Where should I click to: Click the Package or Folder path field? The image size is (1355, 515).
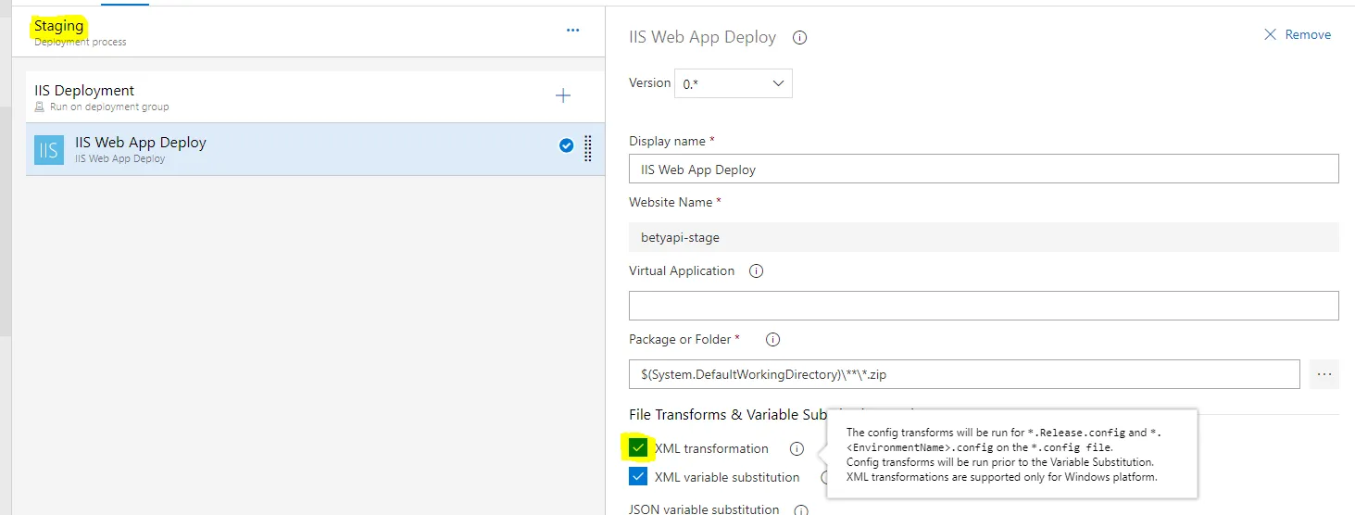[x=963, y=374]
